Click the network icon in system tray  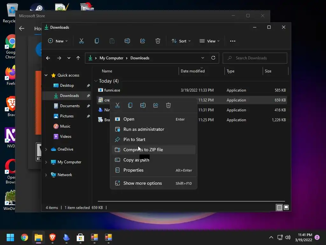coord(280,237)
